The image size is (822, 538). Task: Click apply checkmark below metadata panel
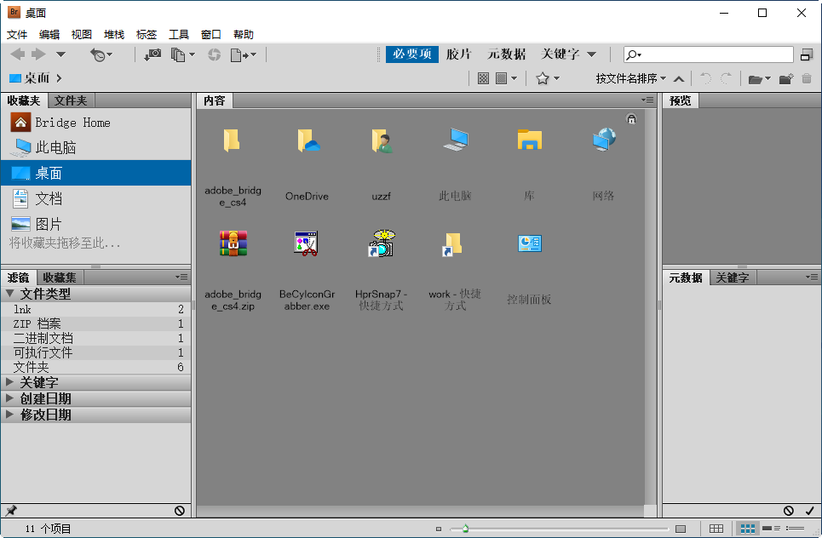pyautogui.click(x=809, y=510)
